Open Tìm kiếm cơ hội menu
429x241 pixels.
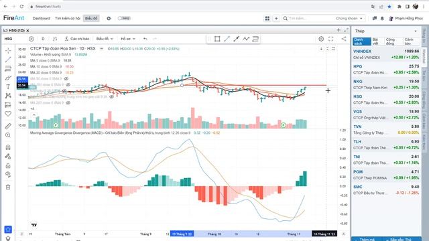point(67,18)
